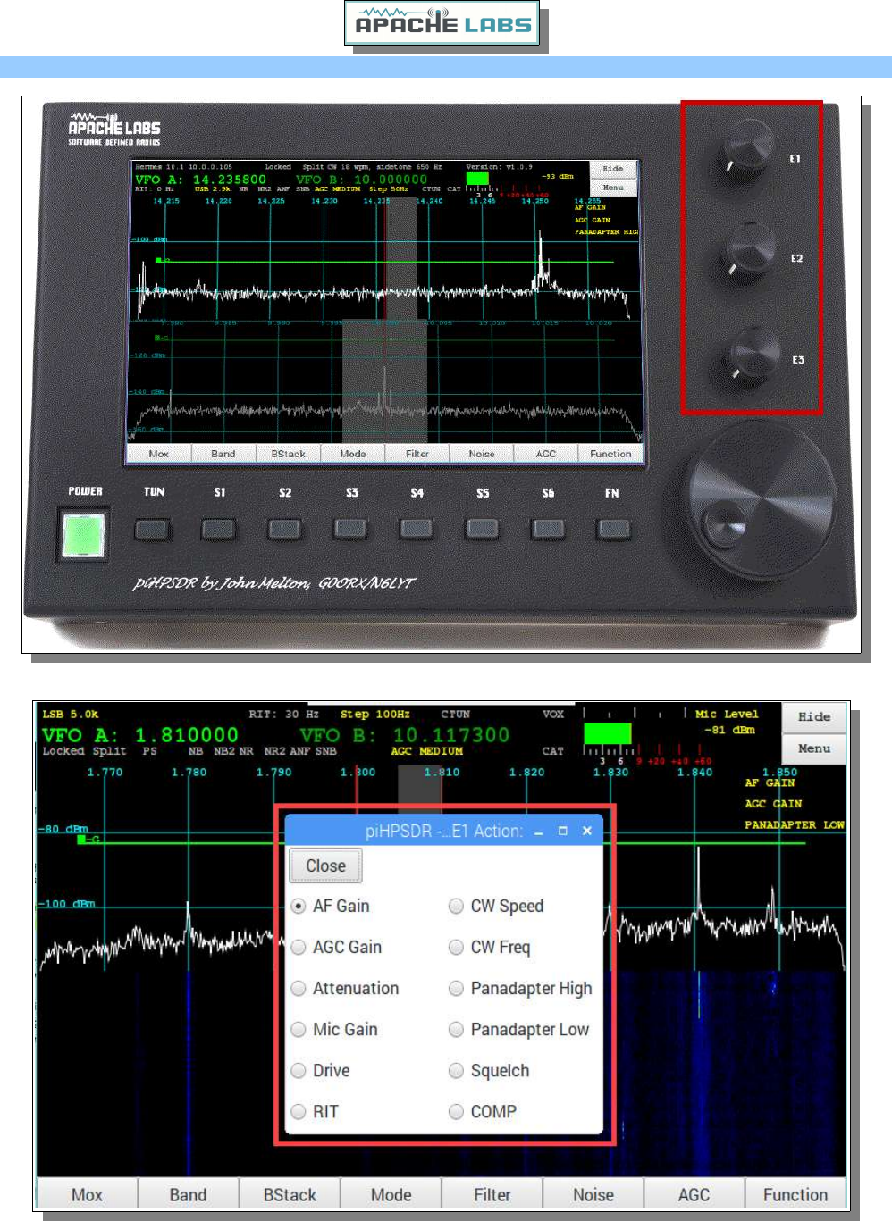Click the AGC MEDIUM status text
The height and width of the screenshot is (1221, 892).
[426, 751]
